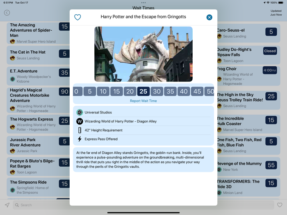Click the Search input field

[143, 205]
